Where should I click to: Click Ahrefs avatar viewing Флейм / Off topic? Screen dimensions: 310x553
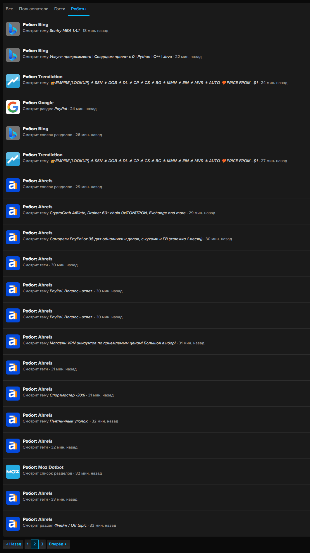(x=13, y=524)
